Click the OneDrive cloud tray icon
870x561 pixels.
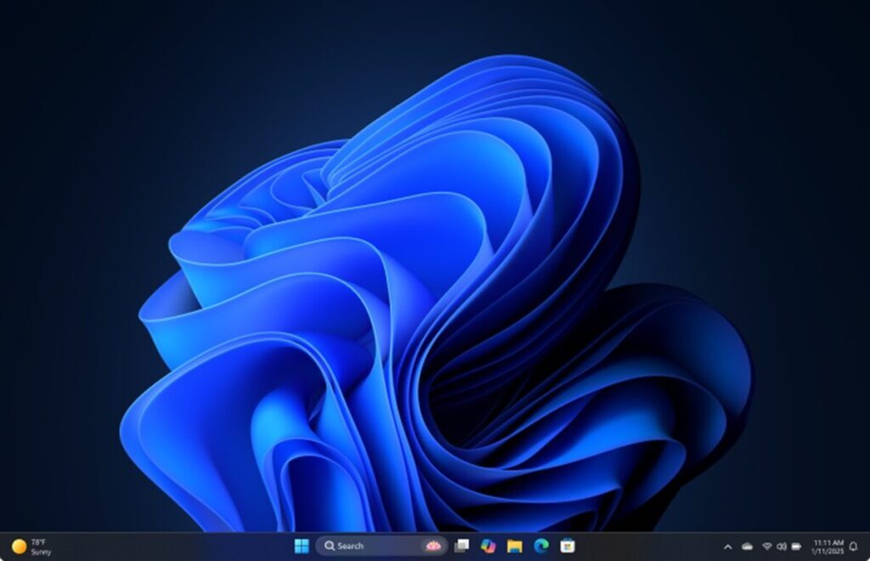click(x=748, y=547)
